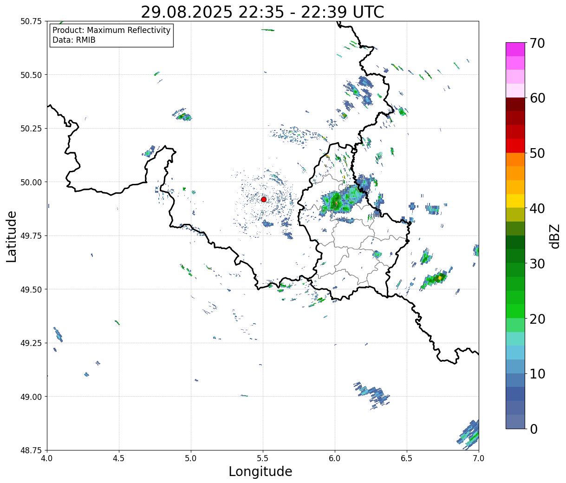Click the colorbar tick label 30
566x483 pixels.
click(537, 264)
